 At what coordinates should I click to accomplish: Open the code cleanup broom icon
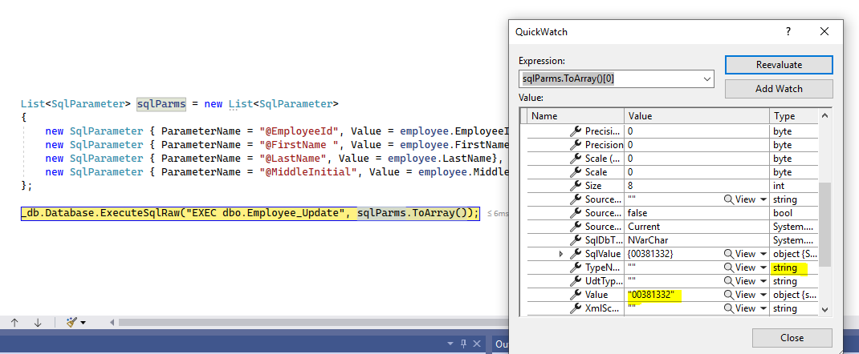coord(71,322)
